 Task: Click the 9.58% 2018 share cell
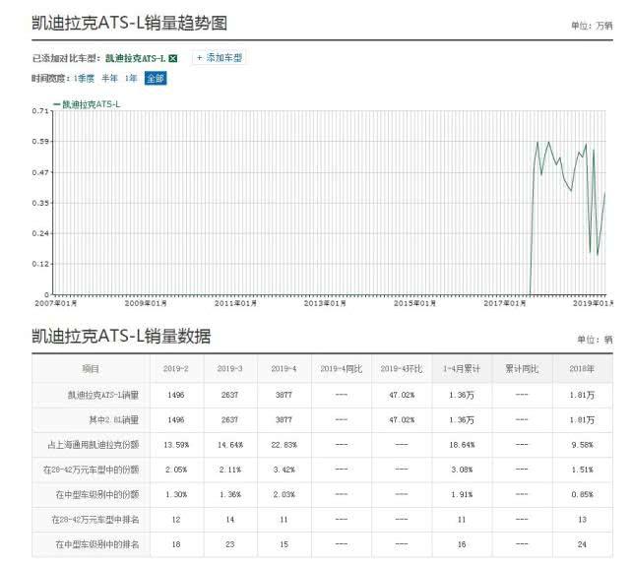click(583, 445)
